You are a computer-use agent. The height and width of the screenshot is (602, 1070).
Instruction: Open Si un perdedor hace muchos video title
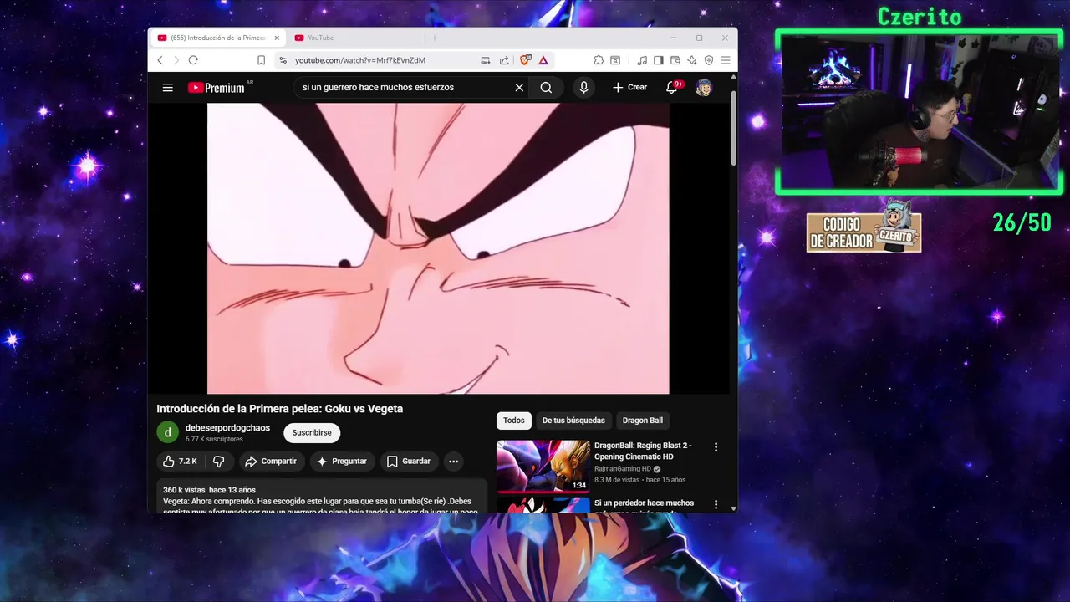click(644, 506)
